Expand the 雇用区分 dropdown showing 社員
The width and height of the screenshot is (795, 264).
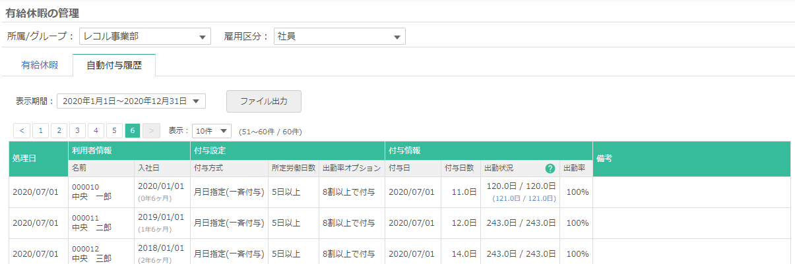[x=338, y=36]
